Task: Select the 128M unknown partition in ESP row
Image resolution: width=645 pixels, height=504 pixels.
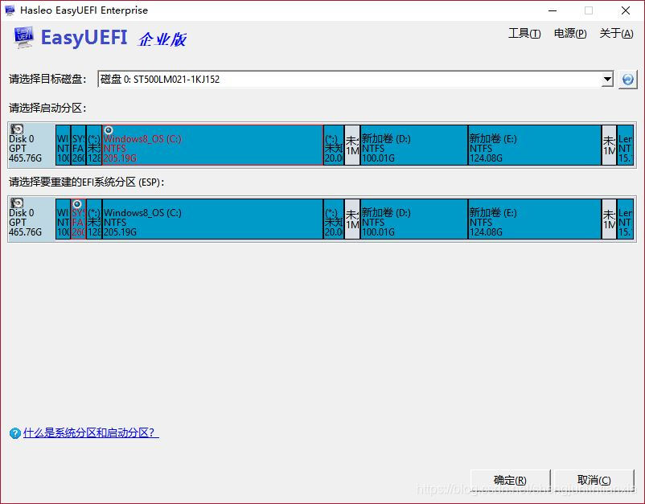Action: [94, 219]
